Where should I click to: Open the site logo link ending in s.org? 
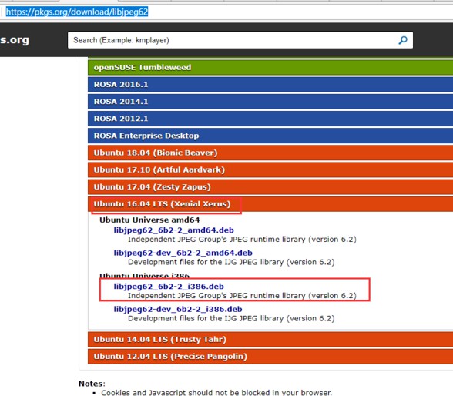15,40
